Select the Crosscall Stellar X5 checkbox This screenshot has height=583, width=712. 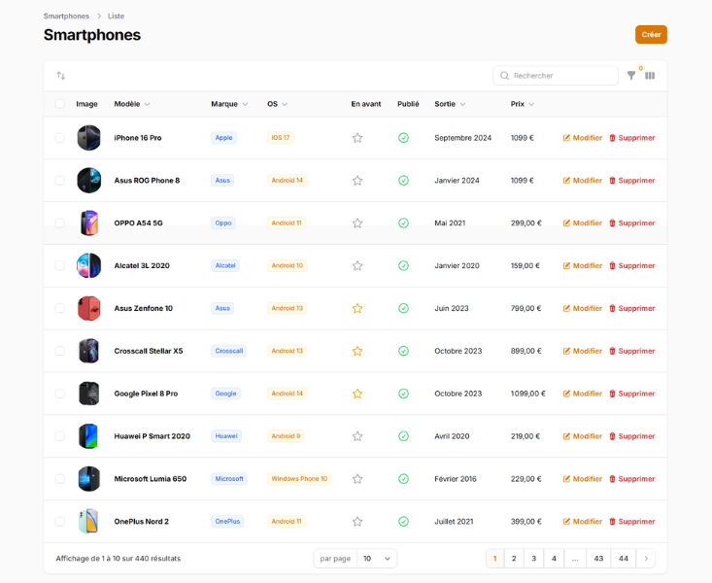[60, 351]
